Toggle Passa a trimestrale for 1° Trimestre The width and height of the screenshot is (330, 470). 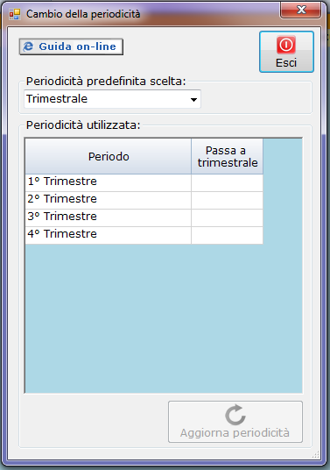tap(227, 182)
